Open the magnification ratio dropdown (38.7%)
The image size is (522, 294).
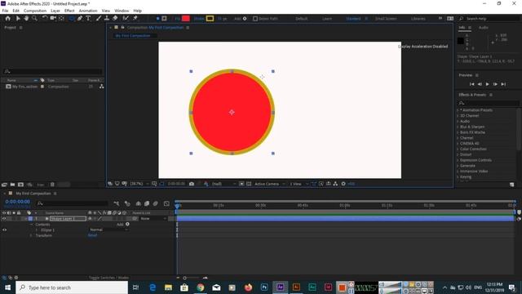click(139, 184)
